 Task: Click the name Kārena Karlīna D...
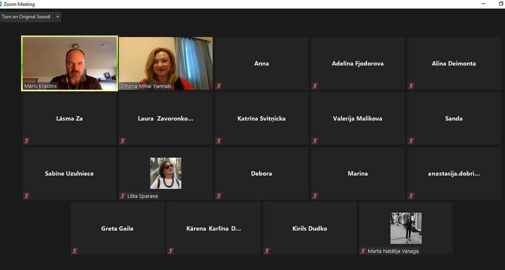tap(214, 228)
